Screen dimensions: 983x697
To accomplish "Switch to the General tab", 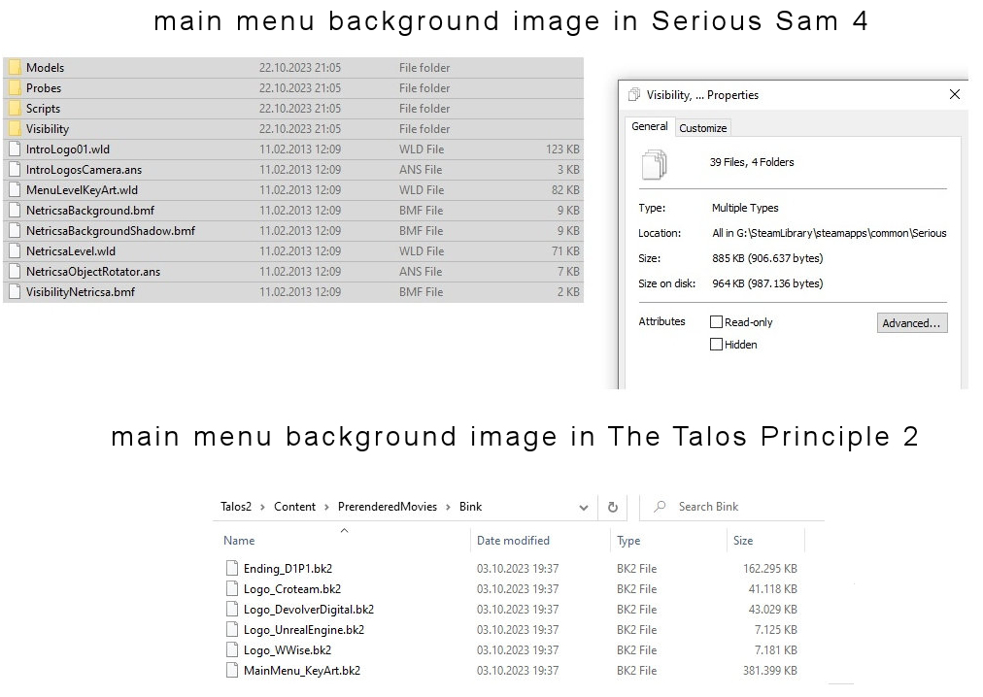I will (x=650, y=126).
